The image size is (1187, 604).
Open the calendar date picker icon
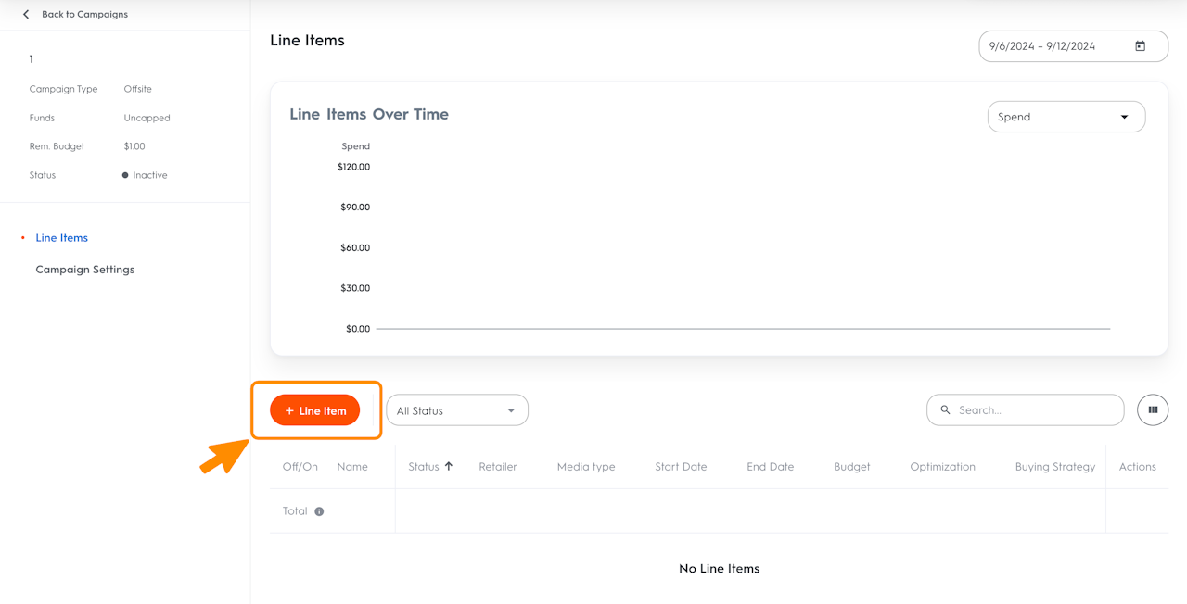pyautogui.click(x=1141, y=46)
